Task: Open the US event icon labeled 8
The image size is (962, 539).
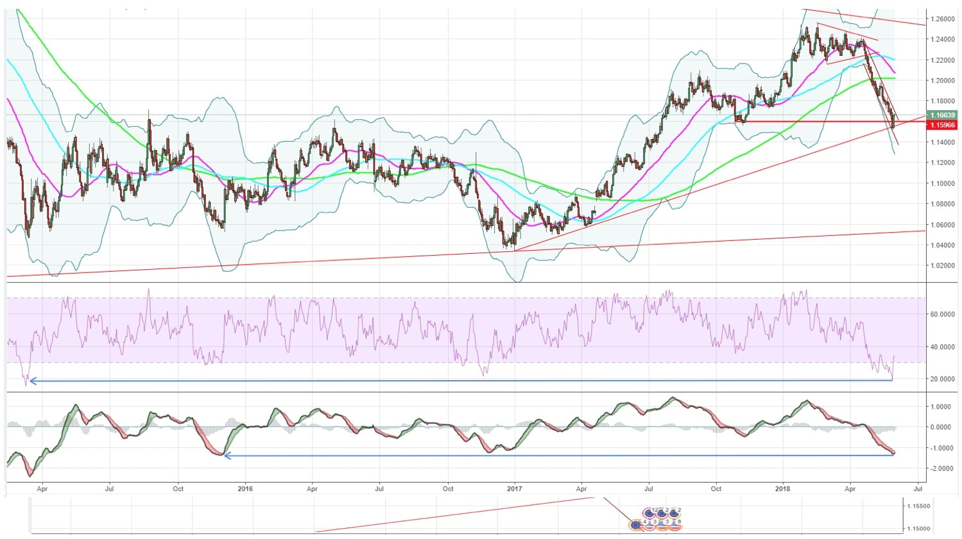Action: [675, 525]
